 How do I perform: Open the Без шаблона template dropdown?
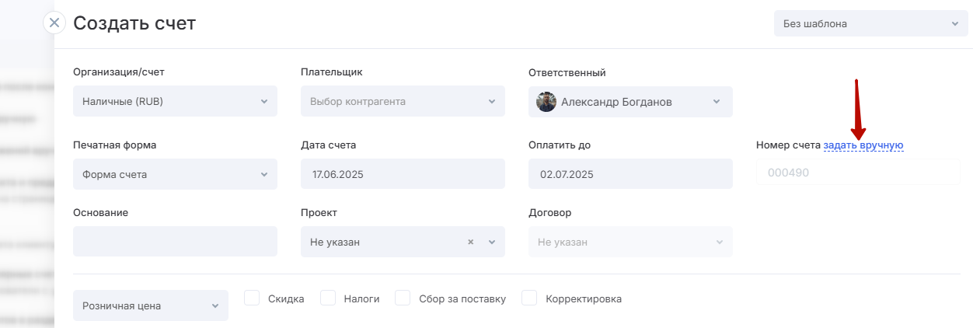(870, 23)
